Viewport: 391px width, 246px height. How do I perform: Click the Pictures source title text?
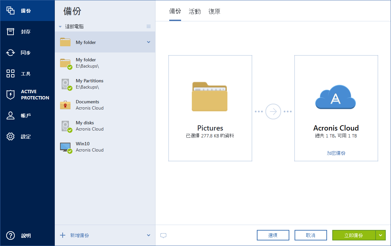tap(210, 128)
